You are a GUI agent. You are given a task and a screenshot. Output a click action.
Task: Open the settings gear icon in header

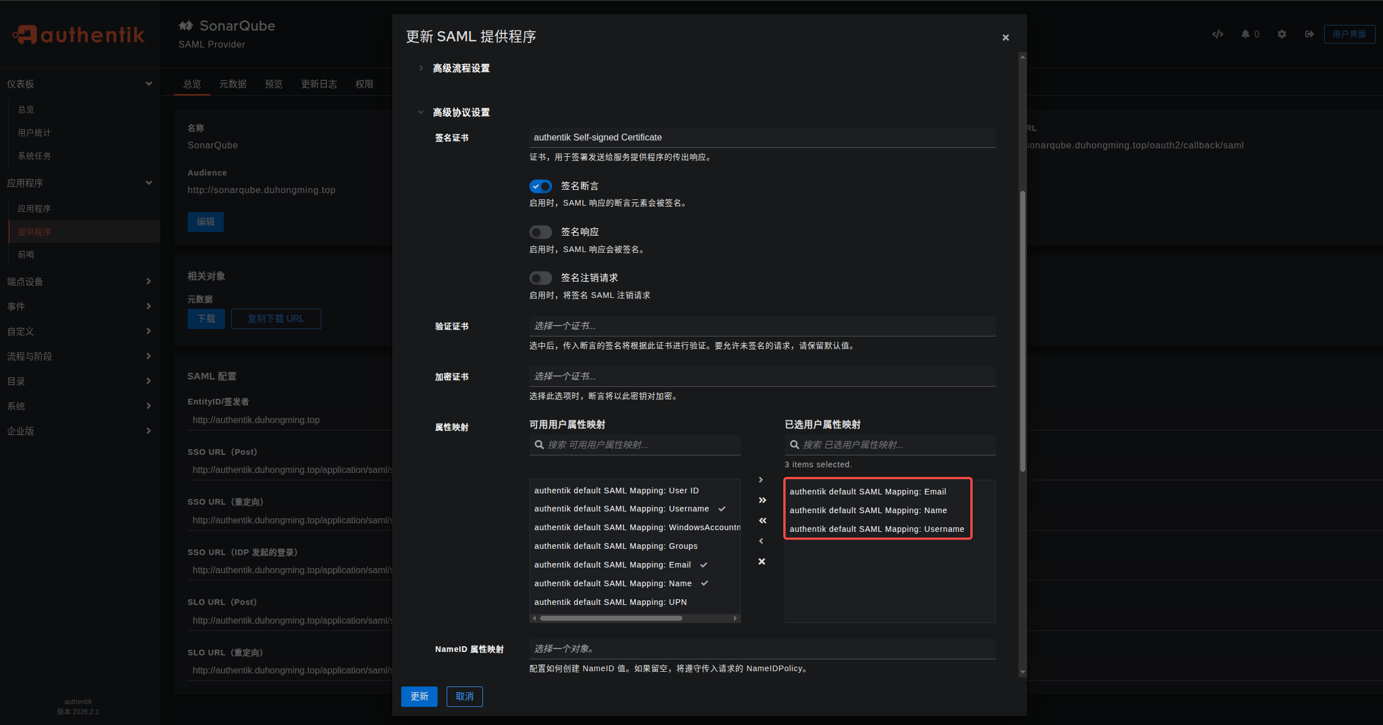pos(1282,34)
